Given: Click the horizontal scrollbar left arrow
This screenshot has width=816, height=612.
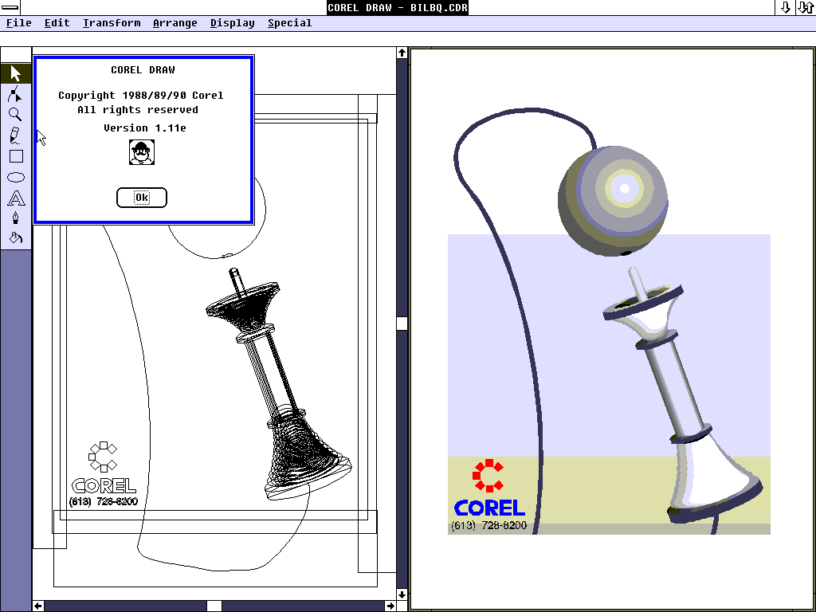Looking at the screenshot, I should click(38, 606).
